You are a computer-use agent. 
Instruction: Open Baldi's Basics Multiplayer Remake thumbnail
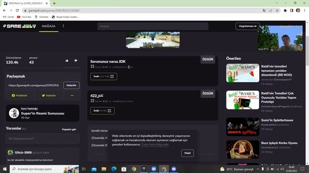242,100
